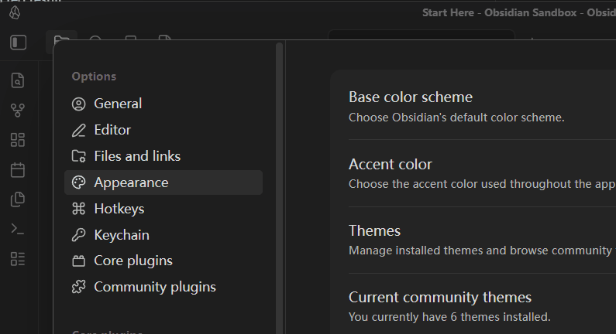
Task: Open command palette from the ribbon
Action: [x=18, y=229]
